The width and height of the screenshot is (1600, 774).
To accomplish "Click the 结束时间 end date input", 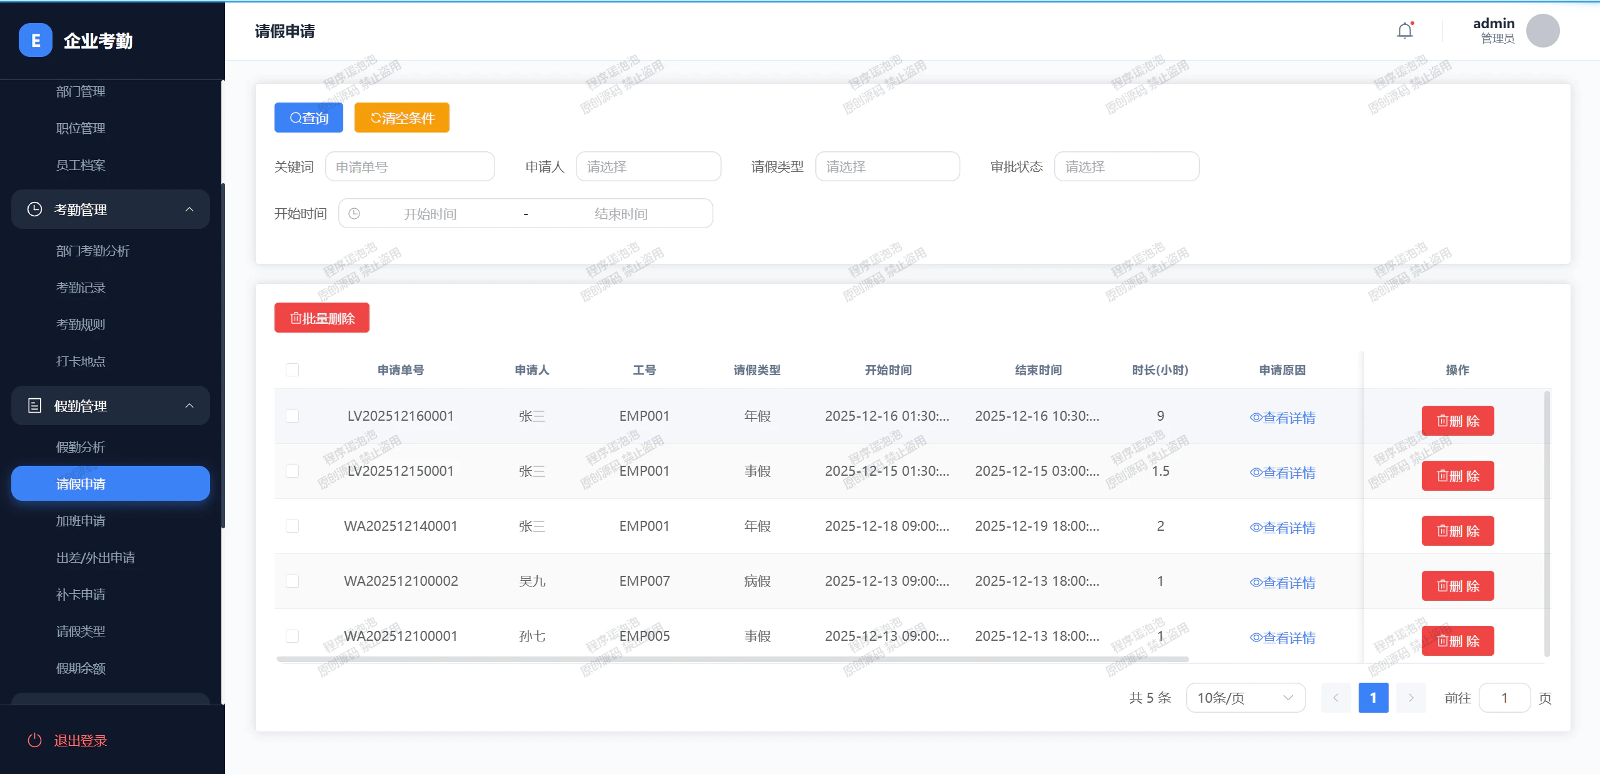I will 621,214.
